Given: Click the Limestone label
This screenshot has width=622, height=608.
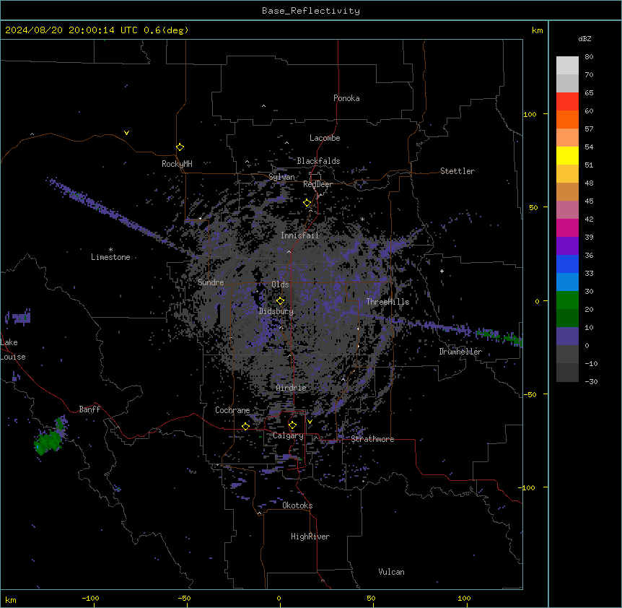Looking at the screenshot, I should [110, 257].
